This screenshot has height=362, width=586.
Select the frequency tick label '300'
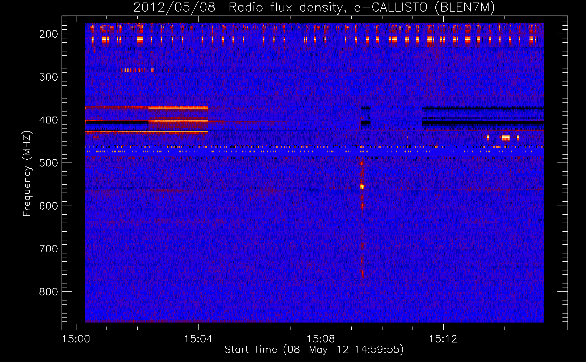coord(48,77)
